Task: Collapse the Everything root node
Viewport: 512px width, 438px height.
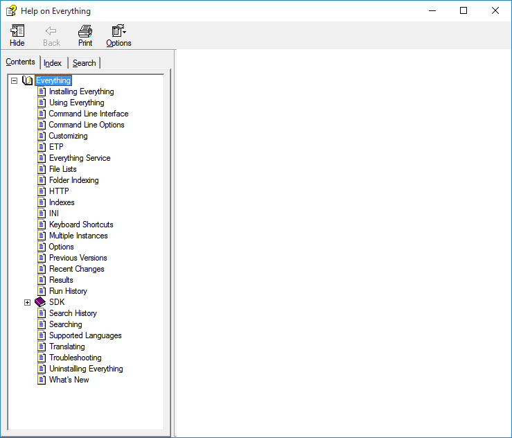Action: coord(14,80)
